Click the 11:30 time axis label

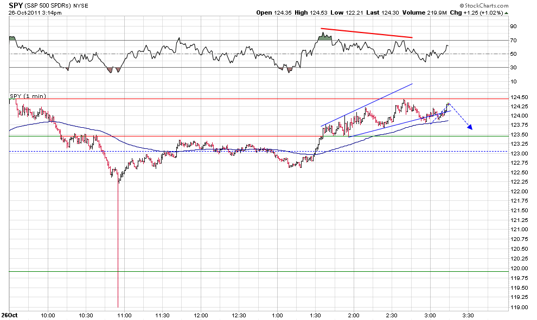click(162, 315)
